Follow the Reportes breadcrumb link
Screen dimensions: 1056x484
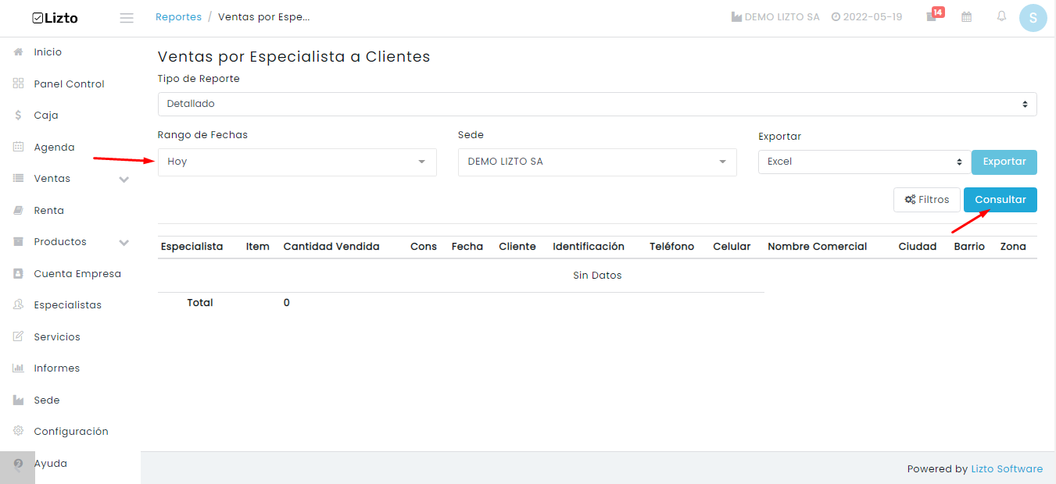point(178,17)
